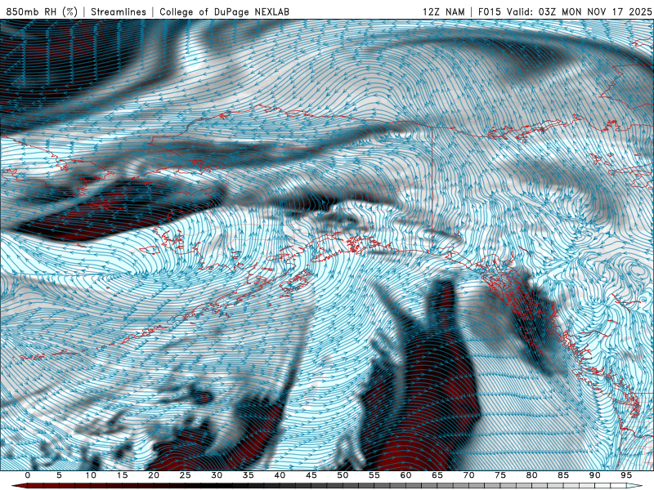654x490 pixels.
Task: Click the '95' colorbar scale label
Action: [626, 475]
